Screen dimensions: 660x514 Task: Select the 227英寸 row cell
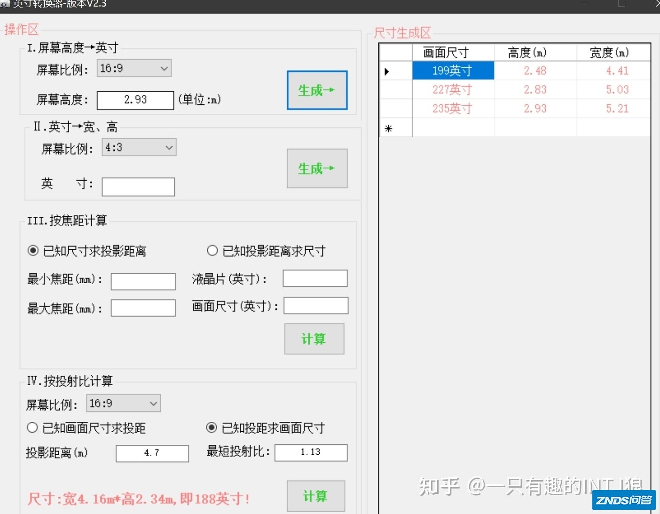[453, 89]
